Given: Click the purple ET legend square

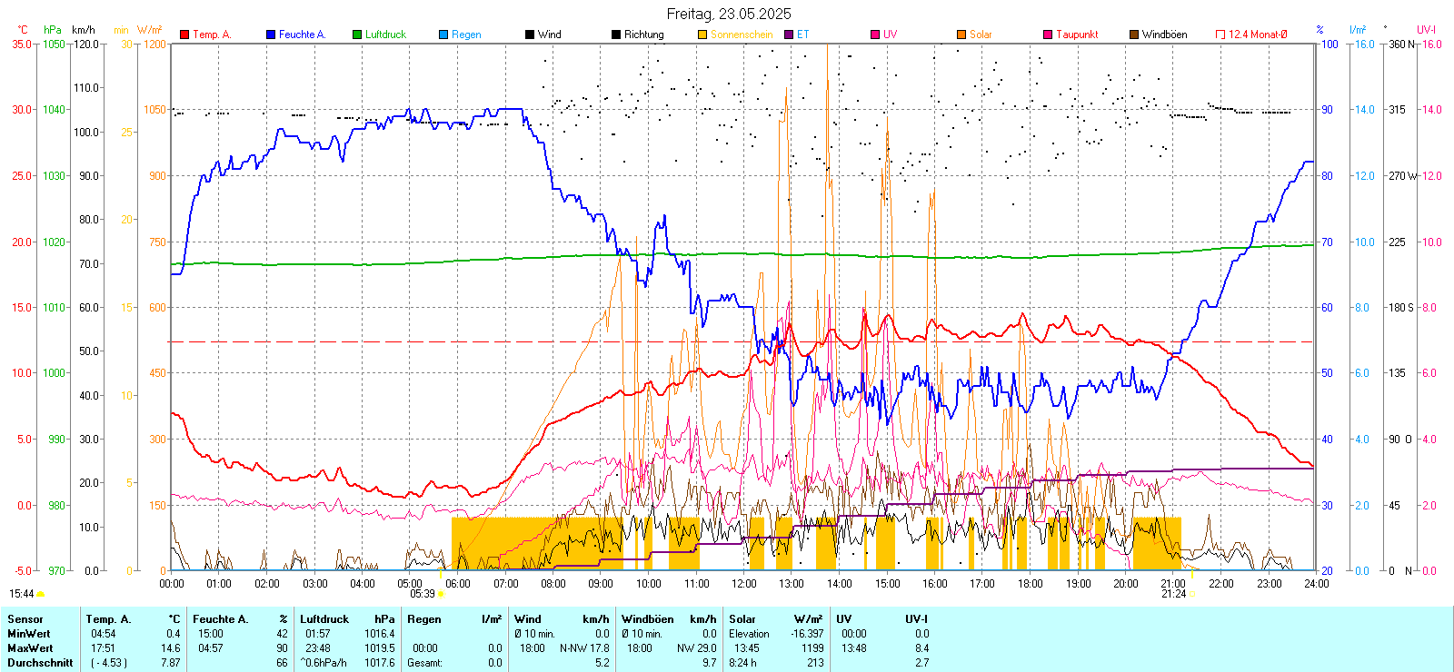Looking at the screenshot, I should pos(789,35).
